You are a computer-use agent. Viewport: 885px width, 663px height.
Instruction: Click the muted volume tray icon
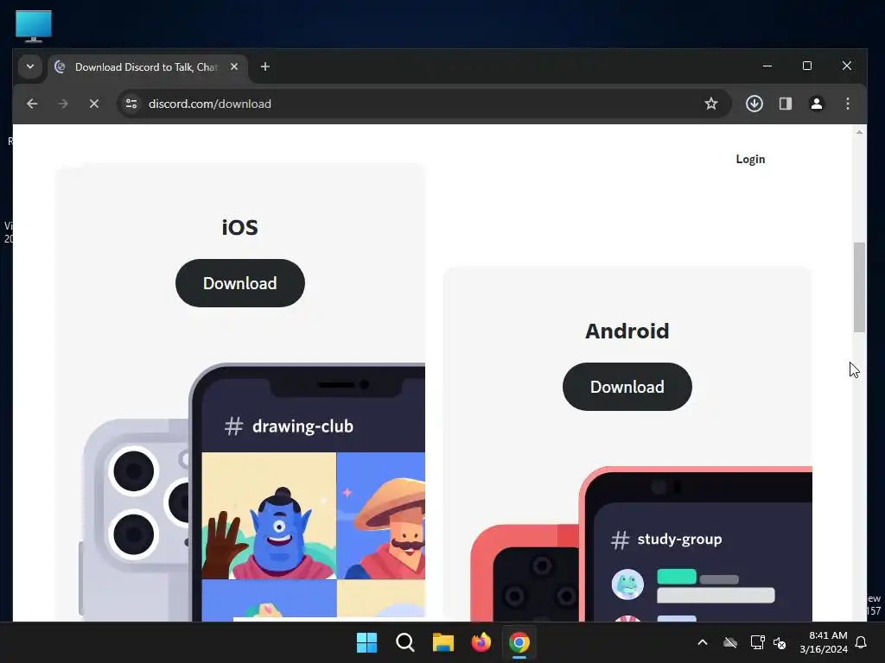[780, 642]
